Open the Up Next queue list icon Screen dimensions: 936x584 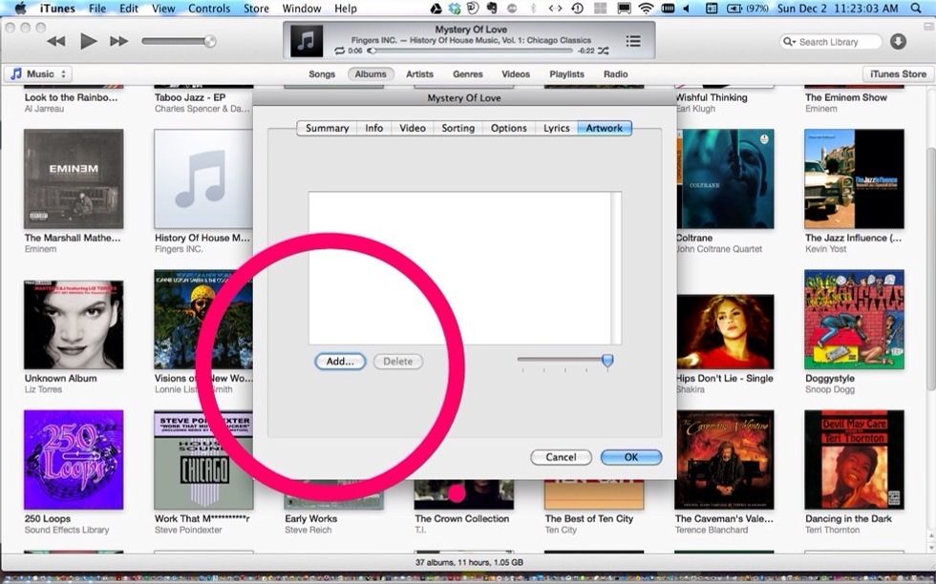(632, 41)
